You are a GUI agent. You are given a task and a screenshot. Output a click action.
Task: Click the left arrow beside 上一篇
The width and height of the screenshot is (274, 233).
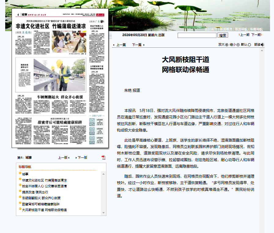(114, 45)
